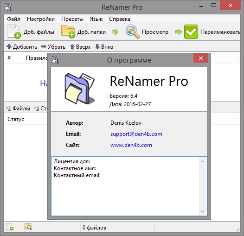Open the Файлы list dropdown button
244x236 pixels.
pyautogui.click(x=18, y=108)
